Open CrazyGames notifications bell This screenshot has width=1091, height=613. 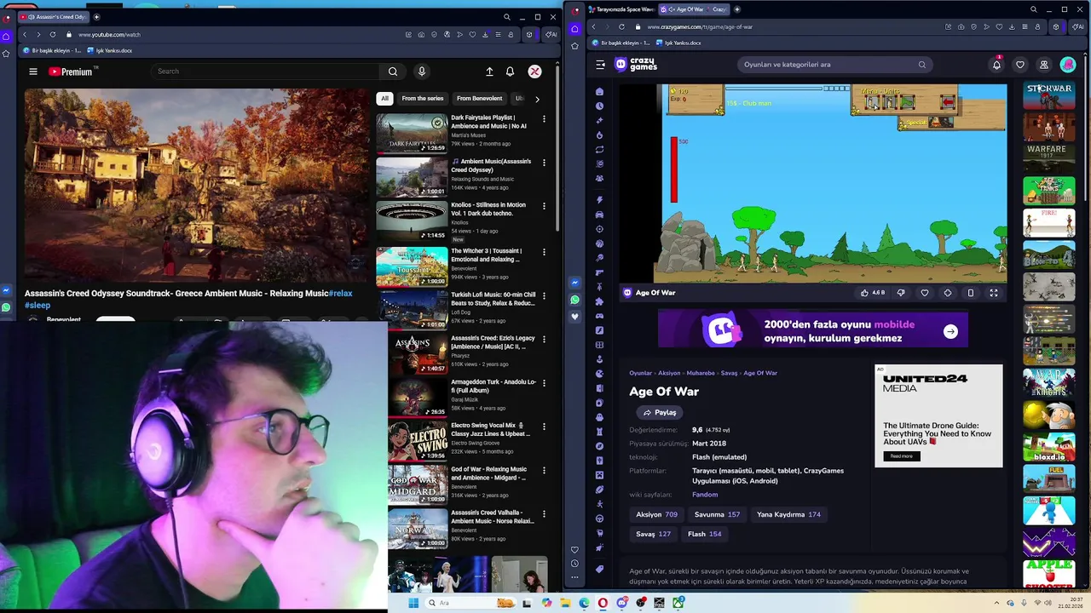tap(996, 65)
